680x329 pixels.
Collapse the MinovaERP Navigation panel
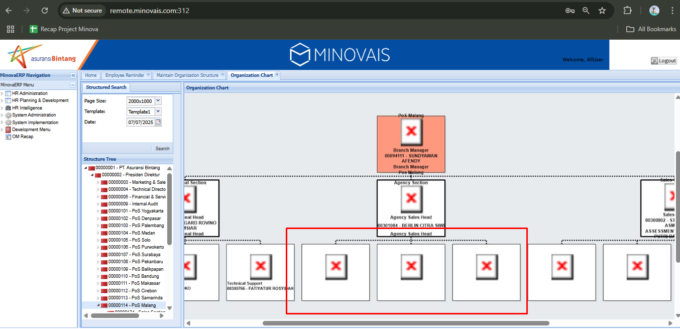pos(73,75)
